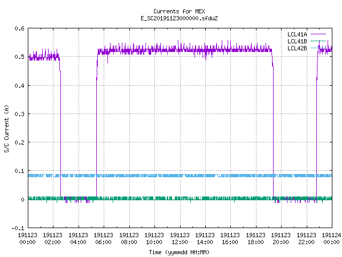Screen dimensions: 342x257
Task: Click the 0.5 y-axis tick label
Action: (19, 57)
